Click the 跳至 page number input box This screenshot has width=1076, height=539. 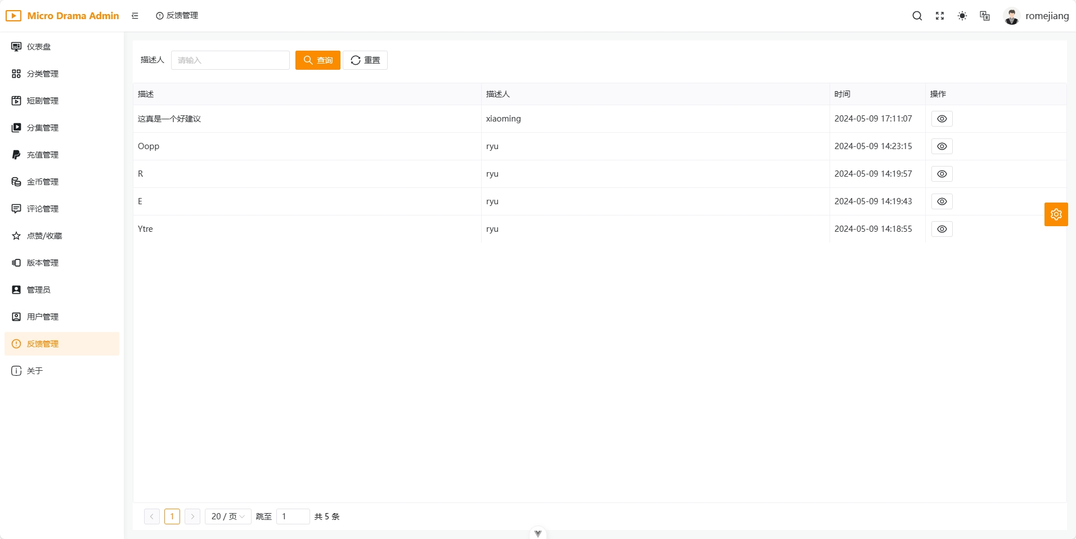point(293,516)
